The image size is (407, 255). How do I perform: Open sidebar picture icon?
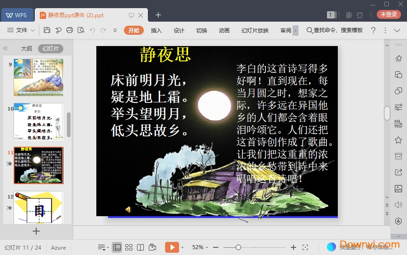(398, 188)
